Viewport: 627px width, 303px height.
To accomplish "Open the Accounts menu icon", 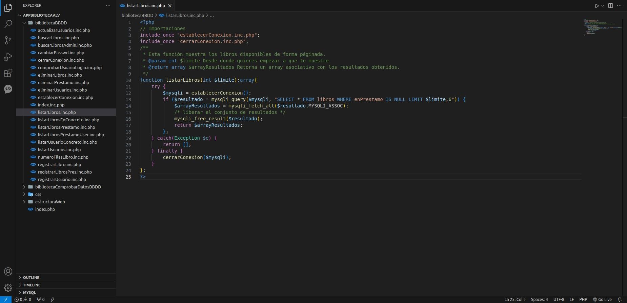I will [8, 271].
